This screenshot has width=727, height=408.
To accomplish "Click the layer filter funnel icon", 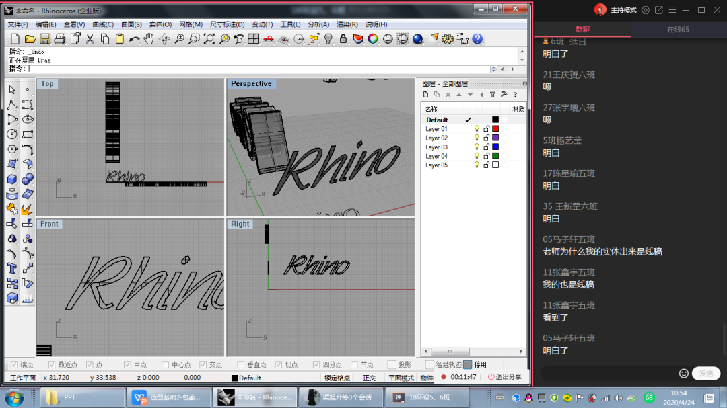I will (x=493, y=95).
